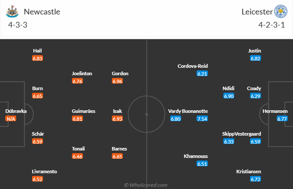
Task: Select Buonanotte's 7.14 rating badge
Action: [202, 119]
